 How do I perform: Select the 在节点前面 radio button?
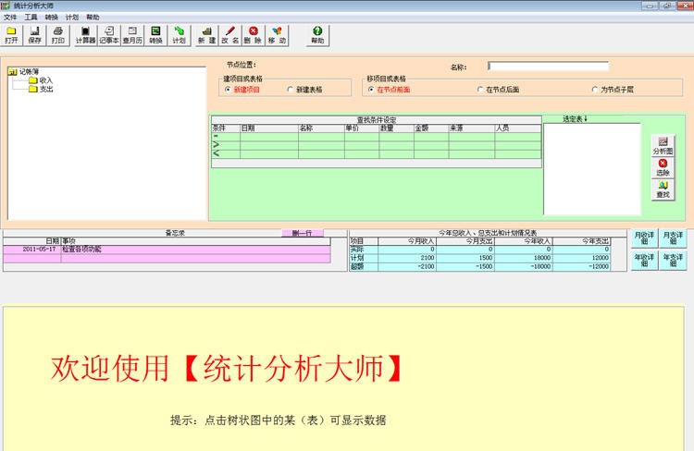(x=371, y=90)
